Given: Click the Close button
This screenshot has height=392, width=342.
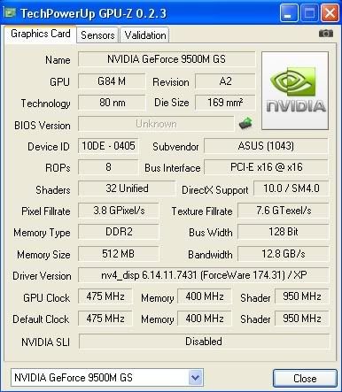Looking at the screenshot, I should (x=305, y=378).
